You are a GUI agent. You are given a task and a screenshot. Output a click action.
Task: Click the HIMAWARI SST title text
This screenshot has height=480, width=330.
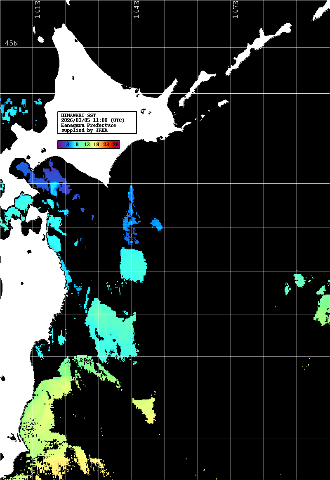tap(78, 115)
